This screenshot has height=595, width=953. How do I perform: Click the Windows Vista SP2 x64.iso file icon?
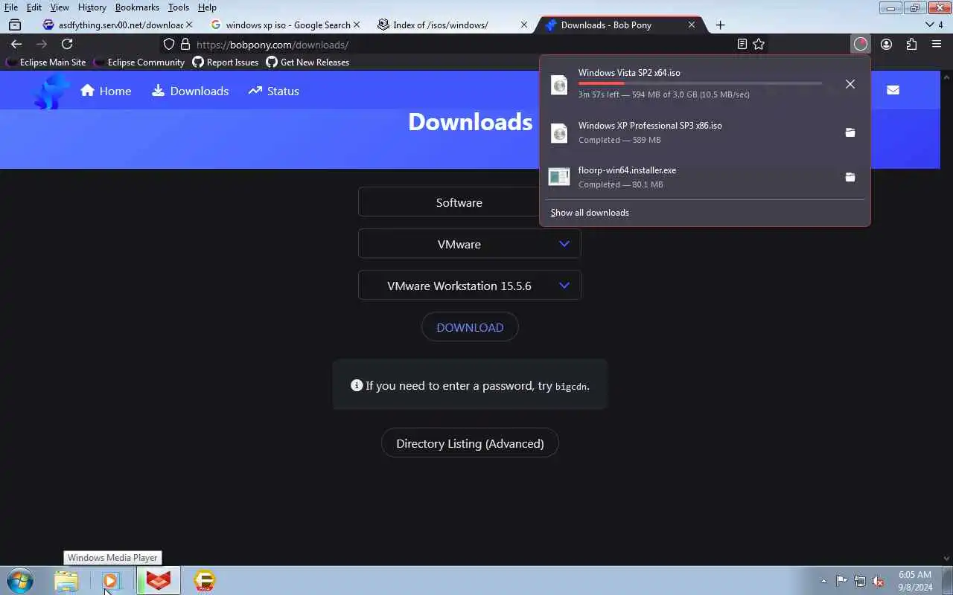pyautogui.click(x=559, y=85)
